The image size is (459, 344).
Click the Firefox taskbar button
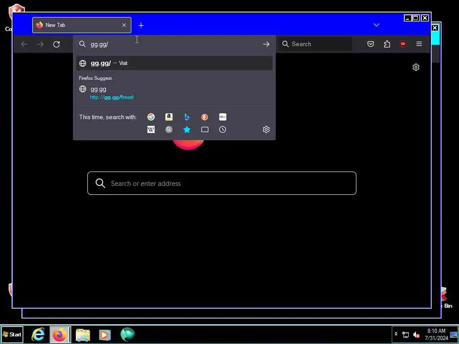point(60,334)
